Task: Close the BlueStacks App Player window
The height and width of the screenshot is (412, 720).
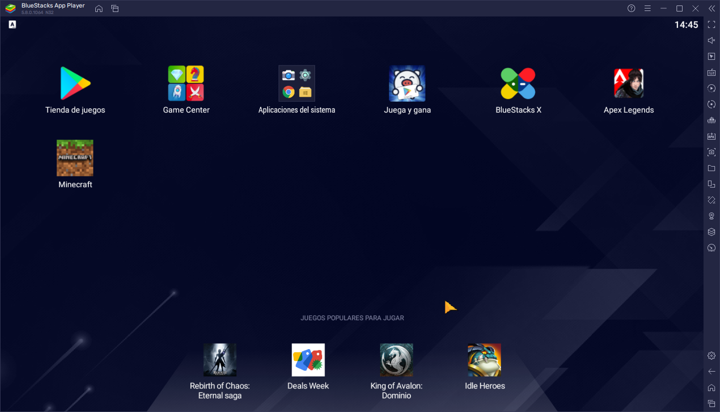Action: click(696, 8)
